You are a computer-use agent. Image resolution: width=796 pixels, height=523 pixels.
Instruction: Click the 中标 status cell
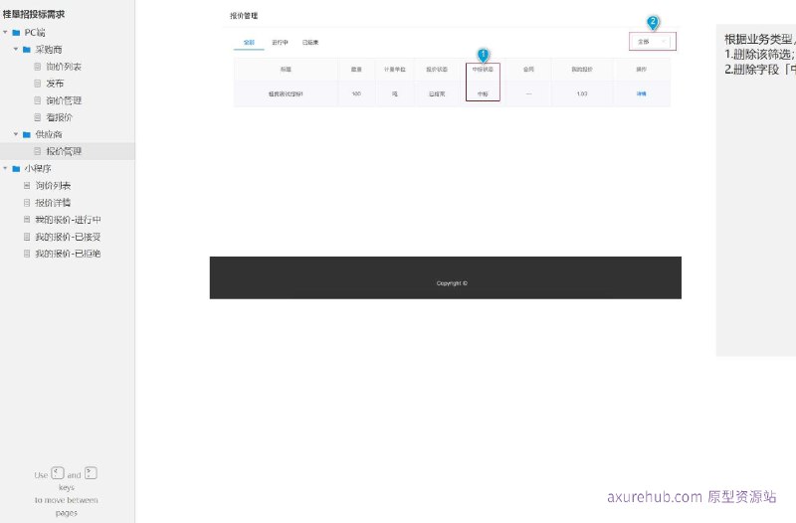[x=483, y=93]
